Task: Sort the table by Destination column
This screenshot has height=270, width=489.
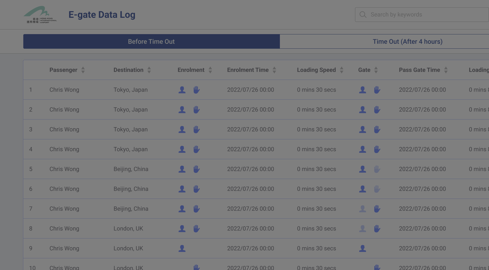Action: [x=149, y=70]
